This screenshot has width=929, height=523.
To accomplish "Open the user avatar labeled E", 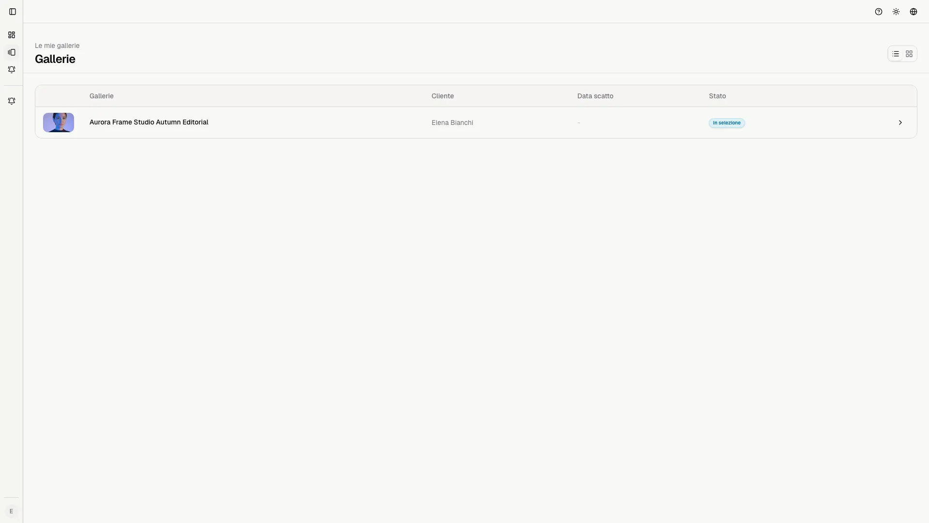I will pyautogui.click(x=12, y=511).
